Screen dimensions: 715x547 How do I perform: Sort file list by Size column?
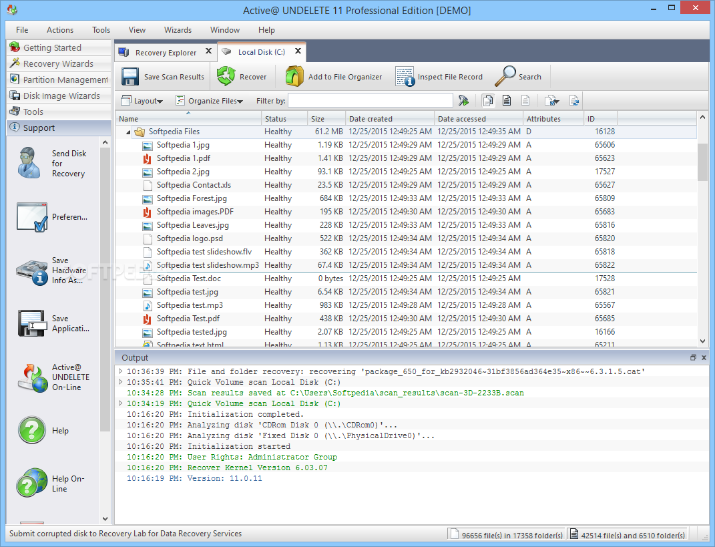coord(326,119)
